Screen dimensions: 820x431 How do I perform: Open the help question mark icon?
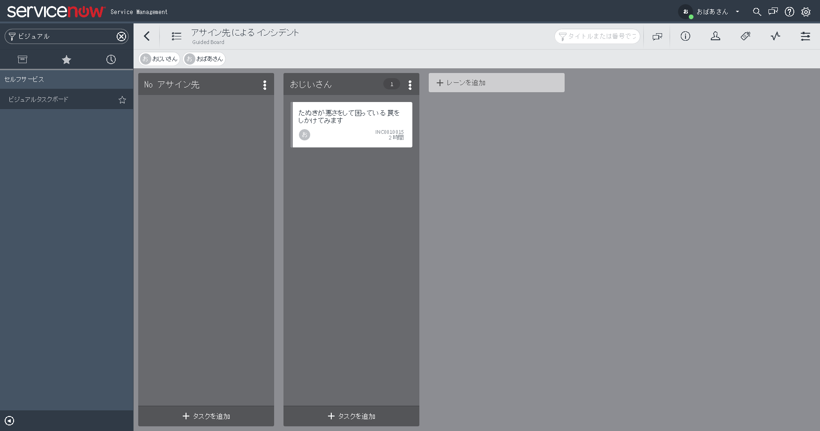[790, 12]
